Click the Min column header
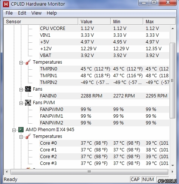This screenshot has height=184, width=179. [127, 21]
